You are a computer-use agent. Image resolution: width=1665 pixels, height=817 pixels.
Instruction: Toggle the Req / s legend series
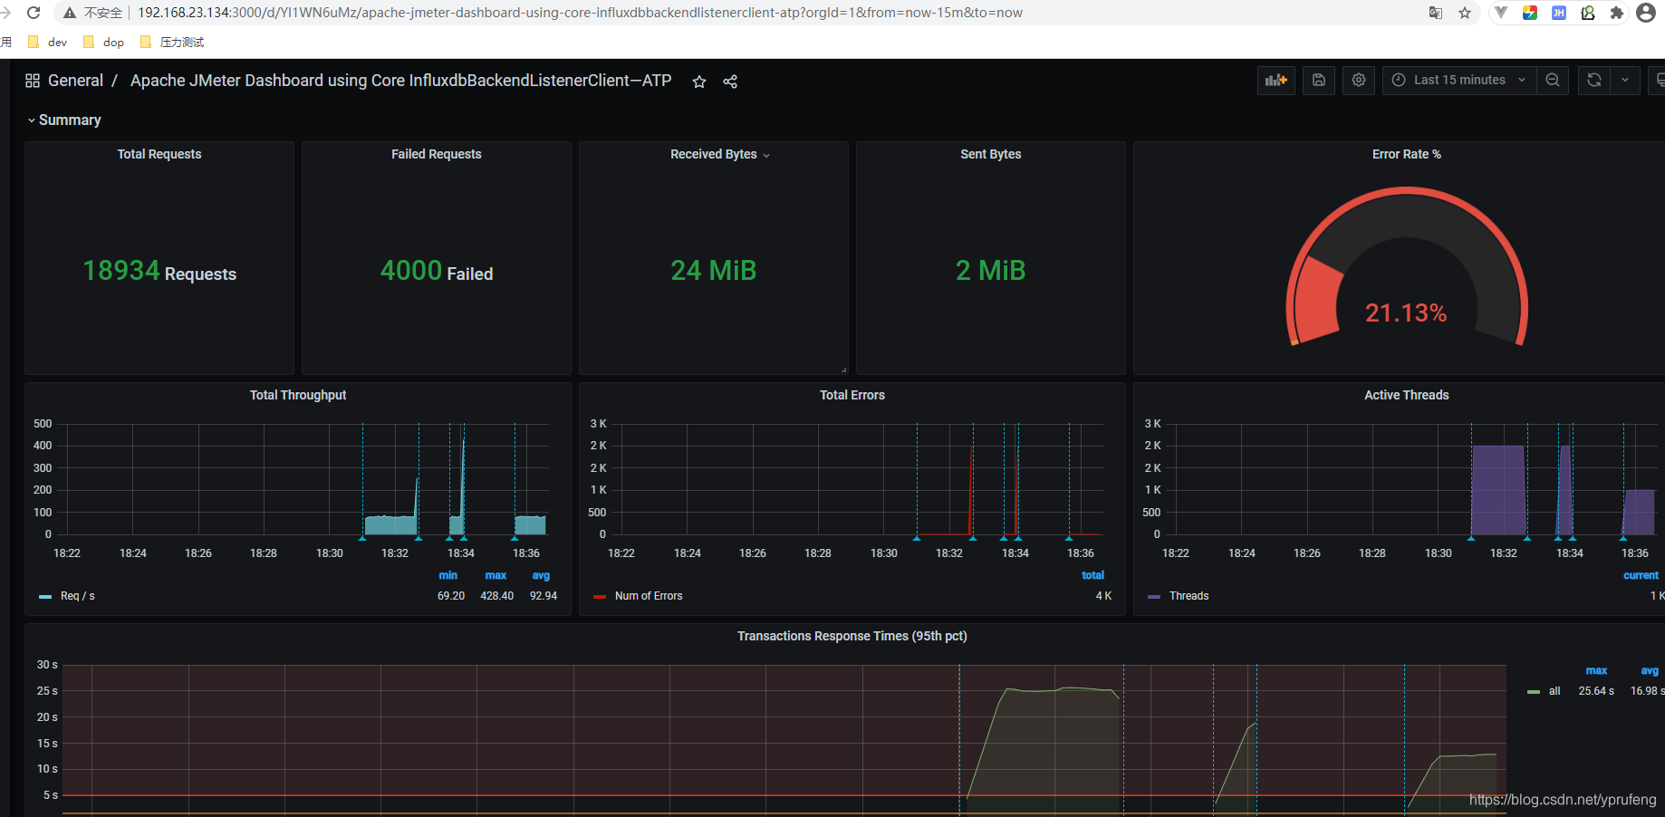77,596
